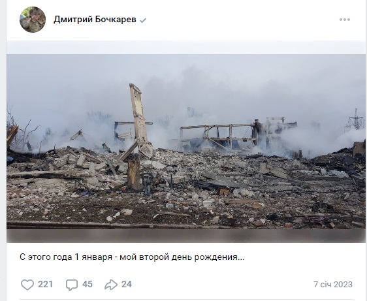Click the post text about 1 января

[132, 257]
